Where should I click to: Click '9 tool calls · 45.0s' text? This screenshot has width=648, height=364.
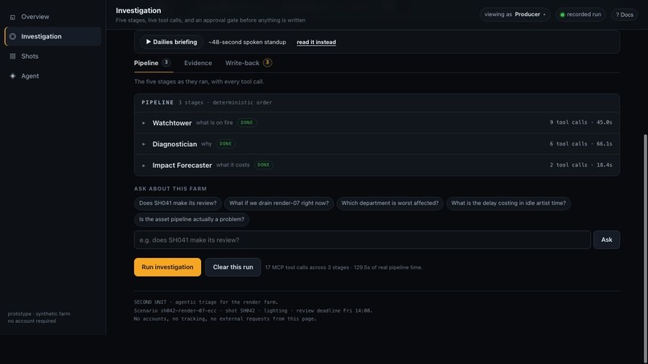[x=580, y=123]
